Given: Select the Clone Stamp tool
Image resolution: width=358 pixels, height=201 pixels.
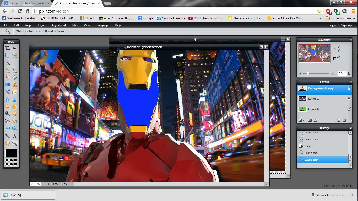Looking at the screenshot, I should tap(15, 85).
